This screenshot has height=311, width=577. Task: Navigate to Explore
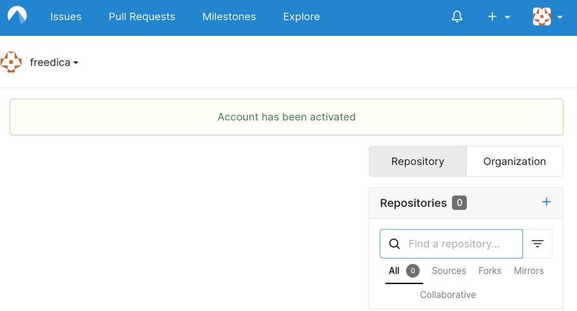pyautogui.click(x=301, y=17)
